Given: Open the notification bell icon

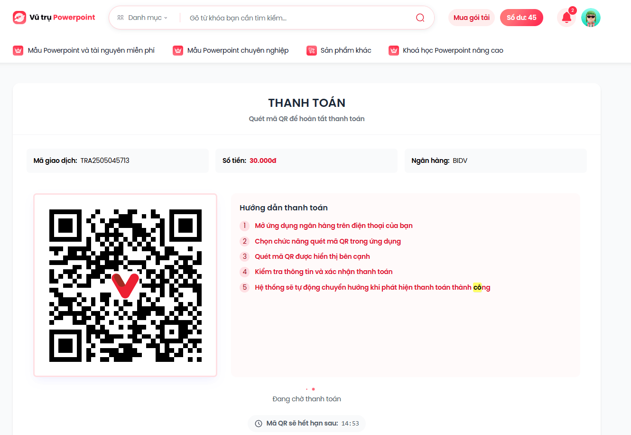Looking at the screenshot, I should point(566,18).
